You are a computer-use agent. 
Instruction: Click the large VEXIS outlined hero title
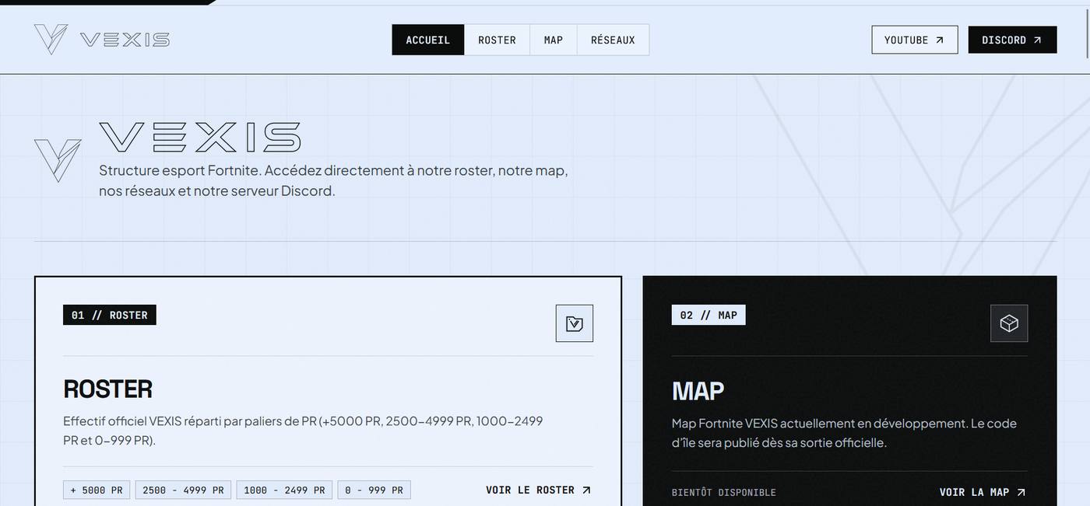click(x=200, y=138)
